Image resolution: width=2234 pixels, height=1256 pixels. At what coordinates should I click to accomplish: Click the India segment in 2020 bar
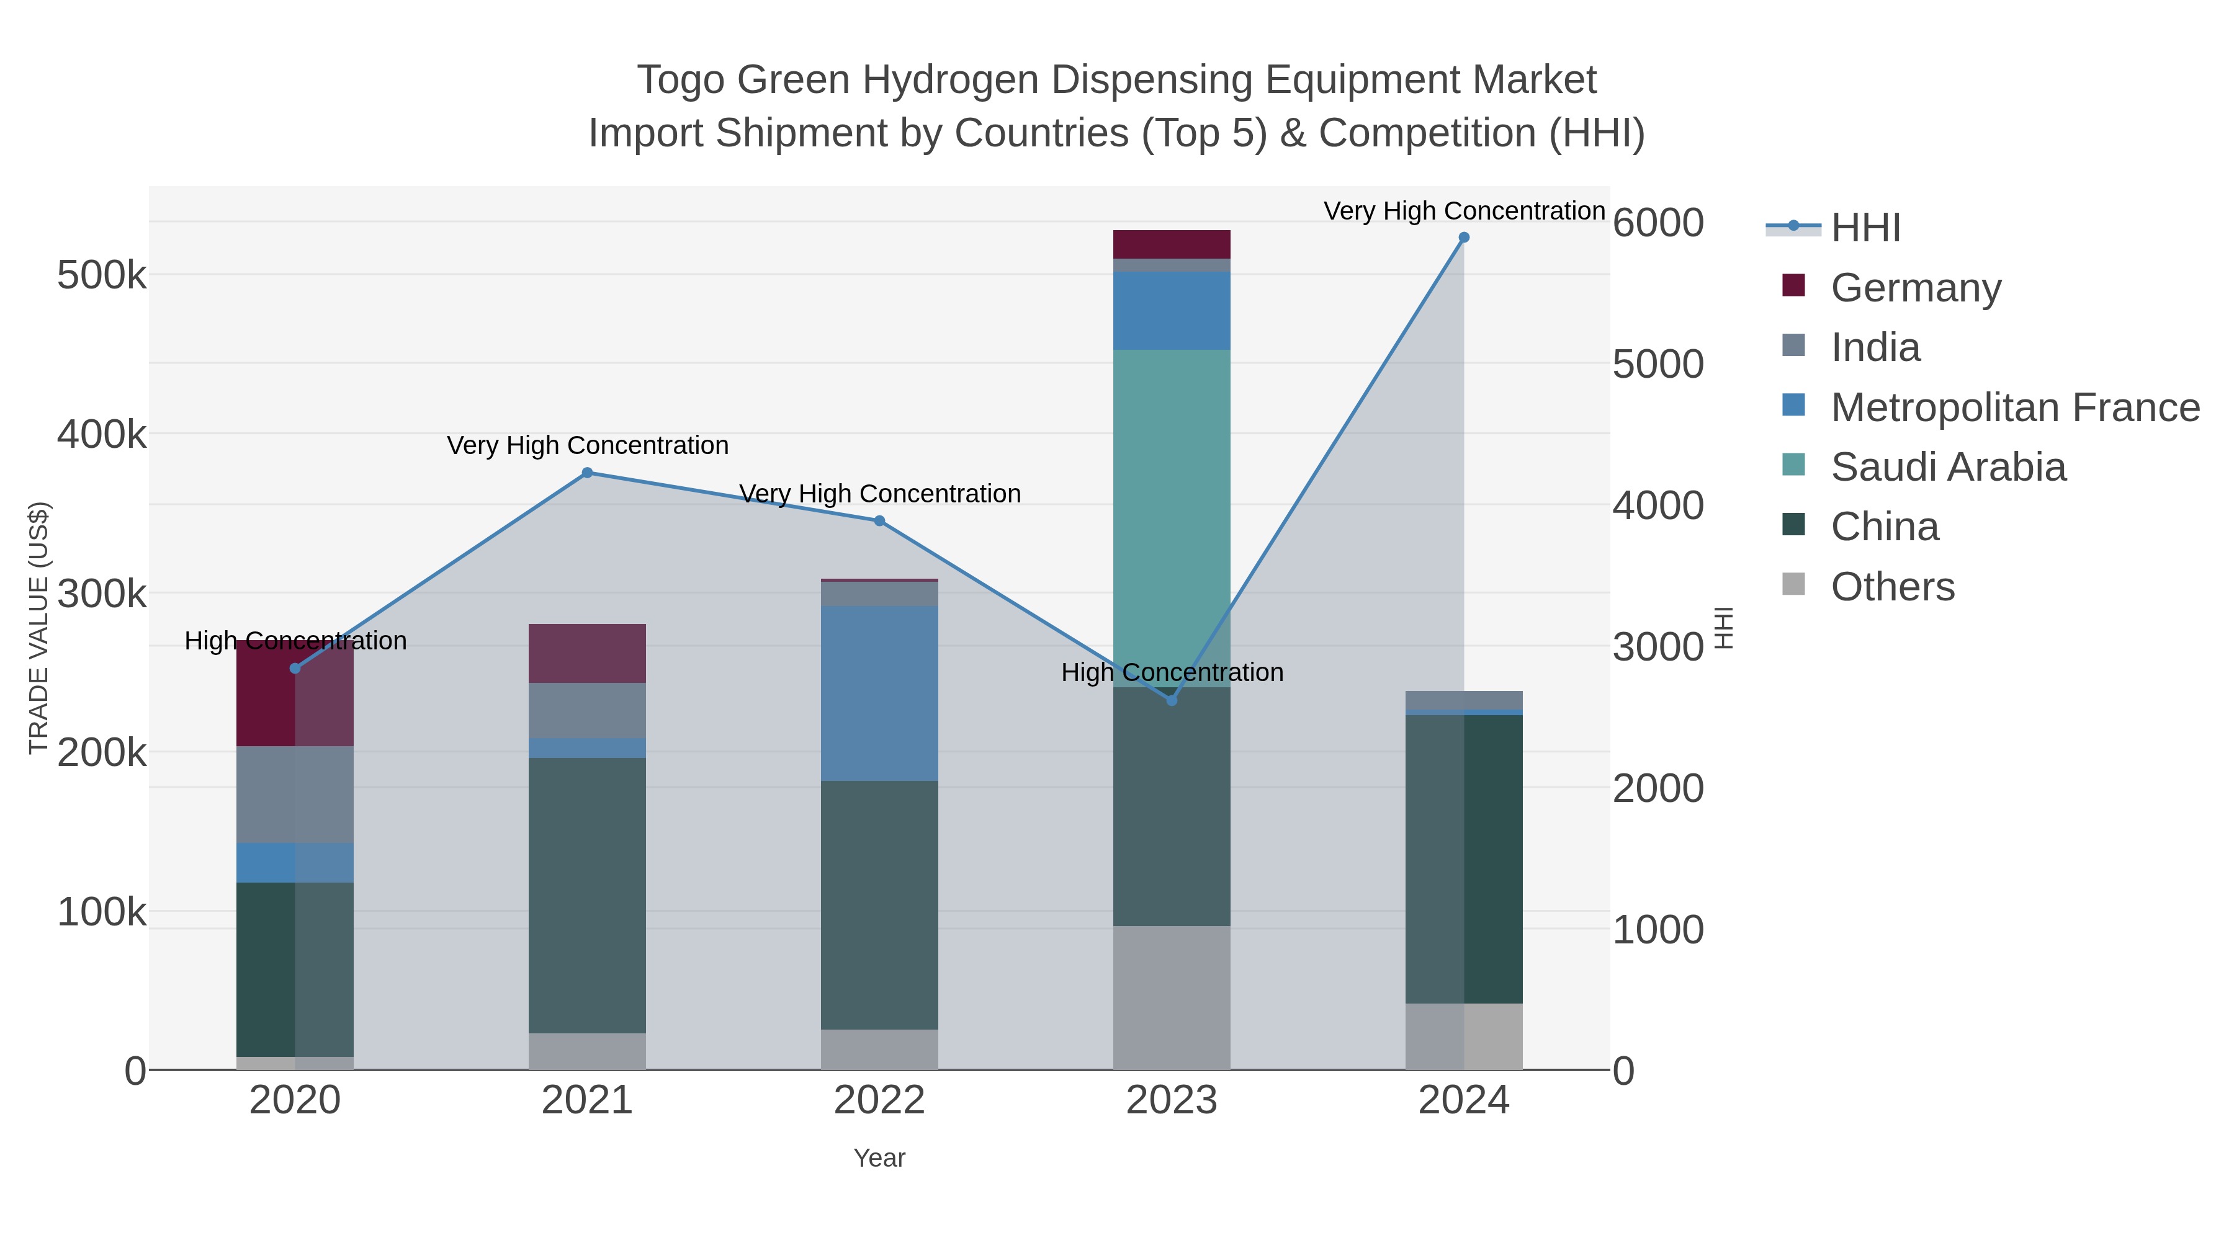(295, 795)
